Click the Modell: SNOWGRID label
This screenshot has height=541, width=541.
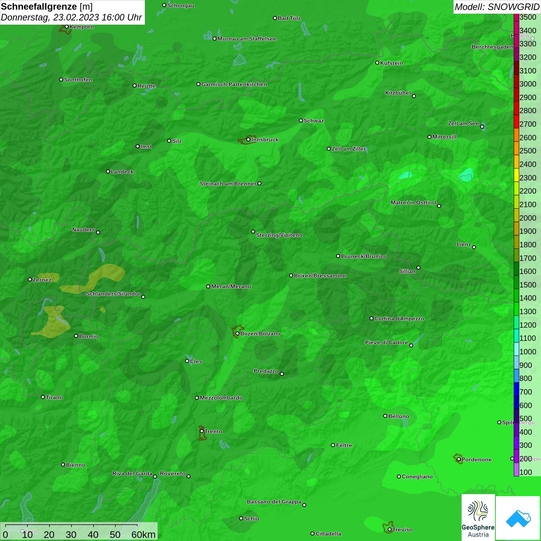pyautogui.click(x=497, y=7)
